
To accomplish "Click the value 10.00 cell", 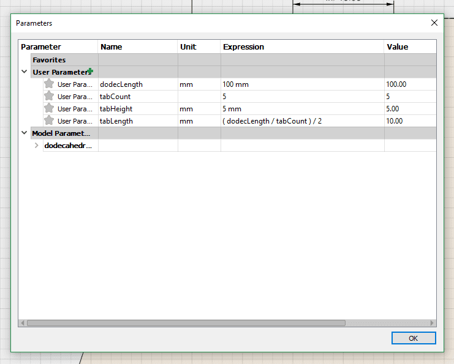I will tap(410, 121).
